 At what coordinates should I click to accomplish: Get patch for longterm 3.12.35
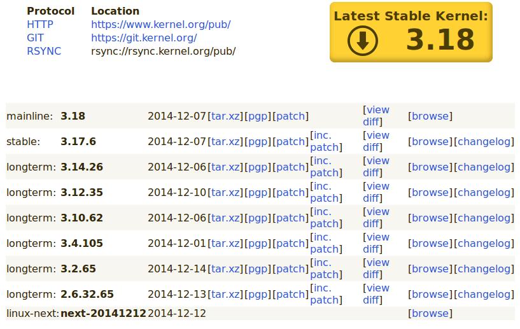[x=290, y=193]
